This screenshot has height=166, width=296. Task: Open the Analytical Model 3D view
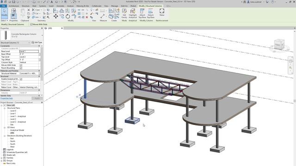(x=17, y=130)
